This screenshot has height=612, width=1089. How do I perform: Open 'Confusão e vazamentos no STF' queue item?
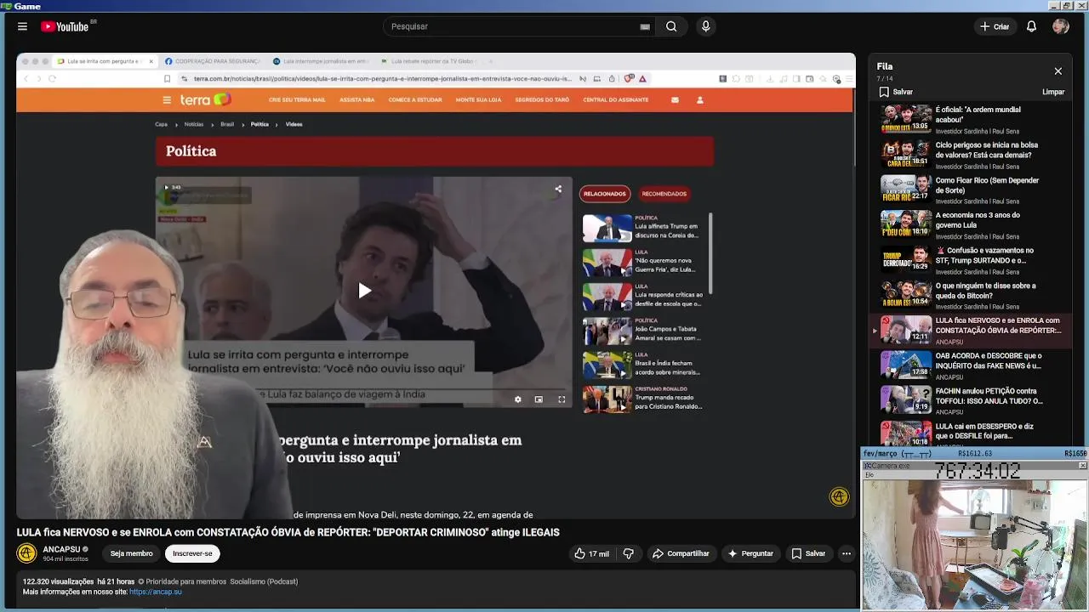coord(970,260)
